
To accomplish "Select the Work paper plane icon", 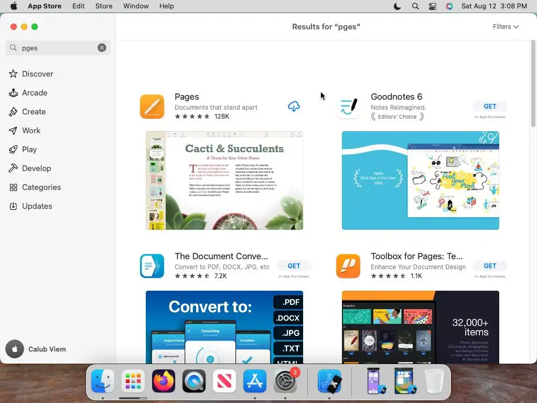I will [x=13, y=130].
